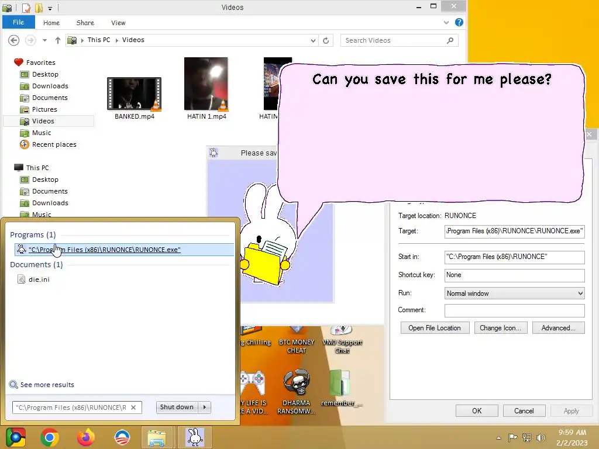Screen dimensions: 599x449
Task: Edit the Target field in Properties
Action: (x=514, y=232)
